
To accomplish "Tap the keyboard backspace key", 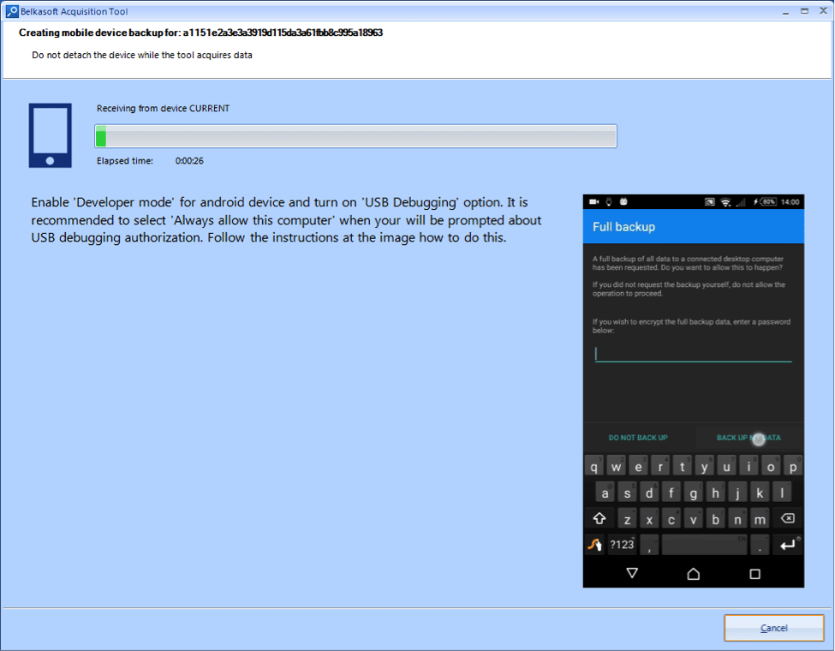I will (788, 518).
